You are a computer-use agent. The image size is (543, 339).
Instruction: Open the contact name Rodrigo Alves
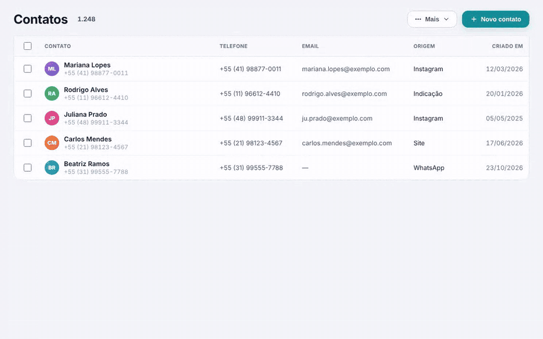click(86, 90)
